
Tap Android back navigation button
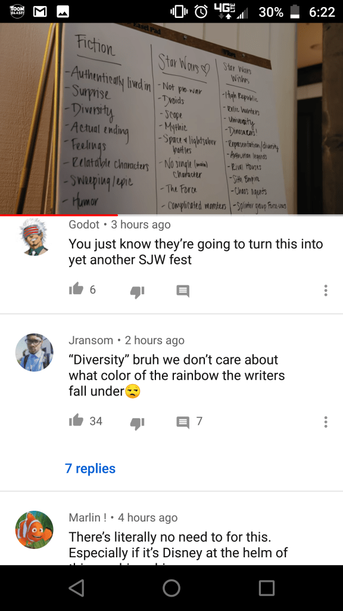pos(76,588)
